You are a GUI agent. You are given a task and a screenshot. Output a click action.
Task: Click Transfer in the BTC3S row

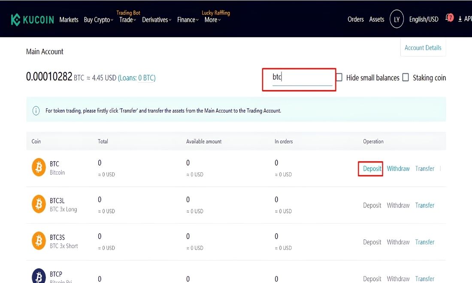click(425, 242)
